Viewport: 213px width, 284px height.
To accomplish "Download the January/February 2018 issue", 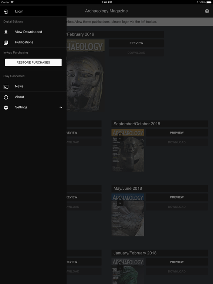I will tap(177, 271).
